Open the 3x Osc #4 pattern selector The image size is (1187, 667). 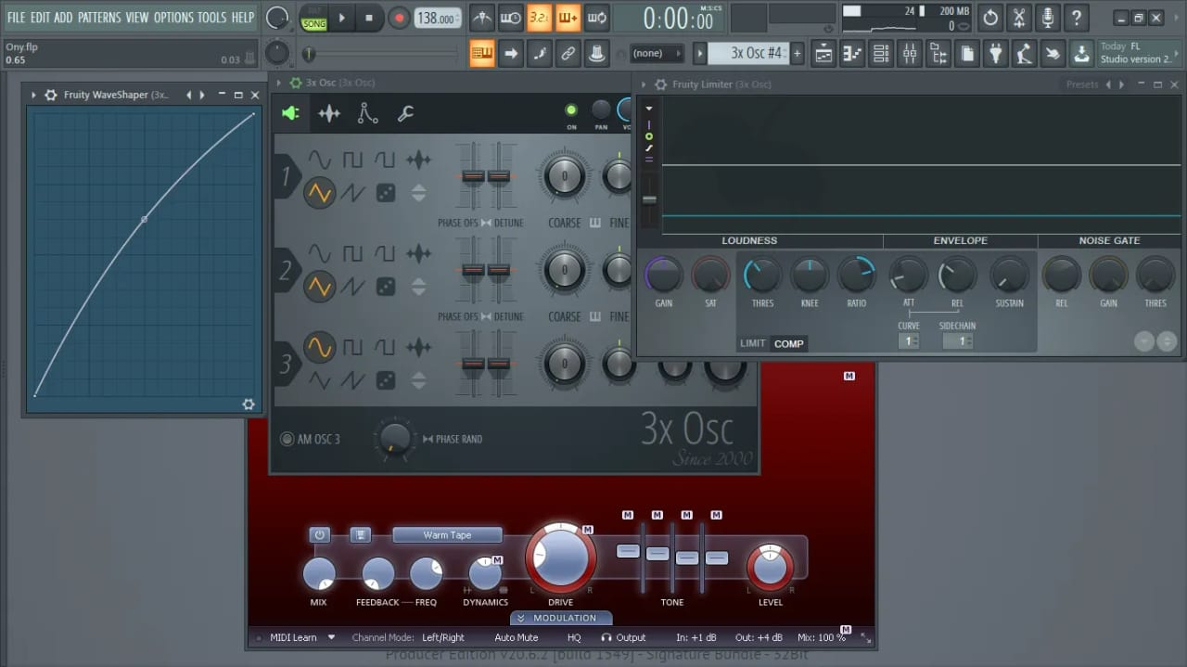tap(748, 54)
